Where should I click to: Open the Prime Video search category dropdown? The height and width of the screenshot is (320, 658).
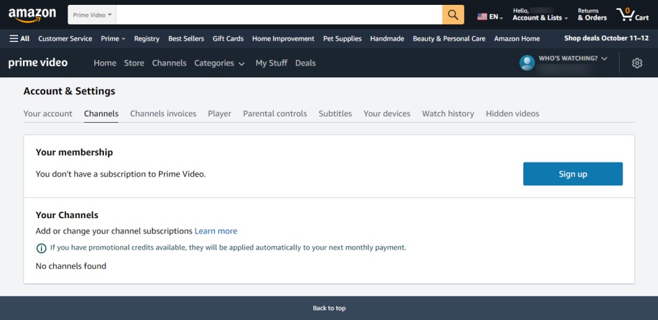pyautogui.click(x=92, y=15)
